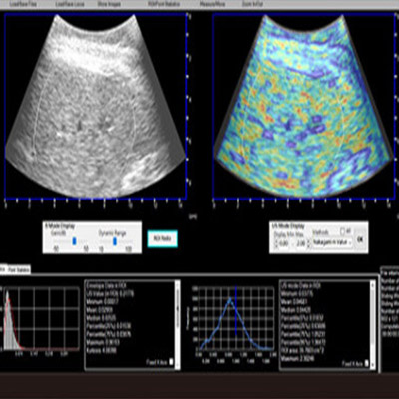The image size is (399, 399).
Task: Toggle Fixed X Axis checkbox under envelope data
Action: pos(171,362)
